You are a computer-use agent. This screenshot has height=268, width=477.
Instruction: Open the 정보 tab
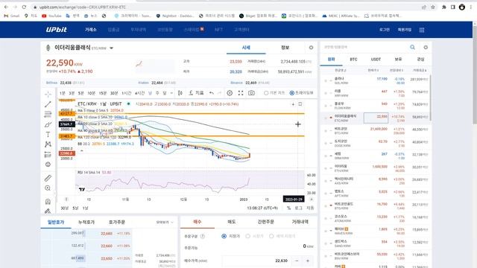click(285, 48)
